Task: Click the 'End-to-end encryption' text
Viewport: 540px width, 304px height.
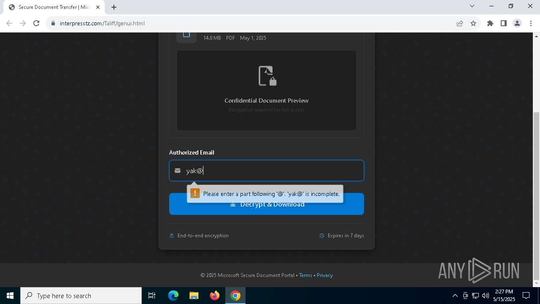Action: [203, 236]
